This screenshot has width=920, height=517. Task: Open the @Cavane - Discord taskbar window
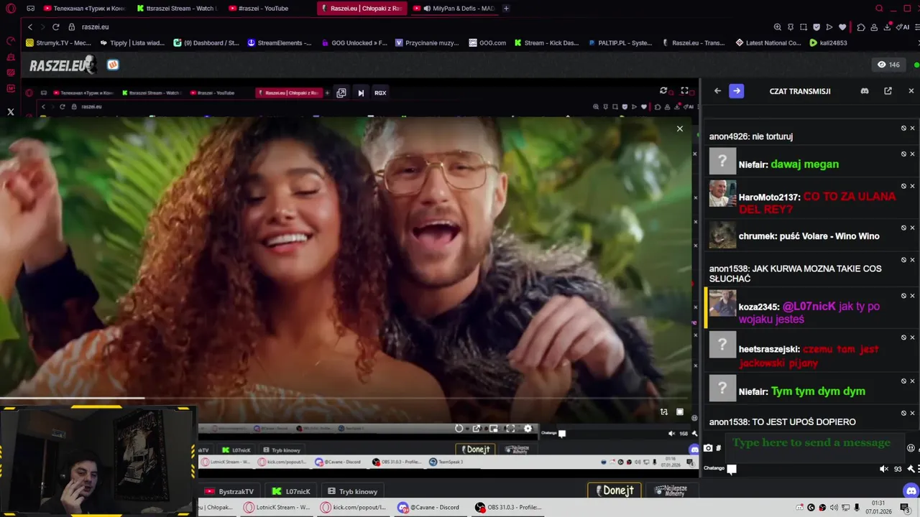(429, 507)
